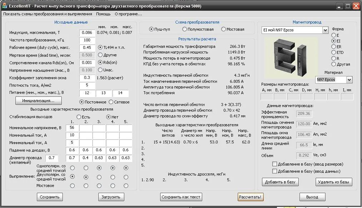The height and width of the screenshot is (208, 362).
Task: Expand the 'EI мой N97 Epcos' core dropdown
Action: (325, 30)
